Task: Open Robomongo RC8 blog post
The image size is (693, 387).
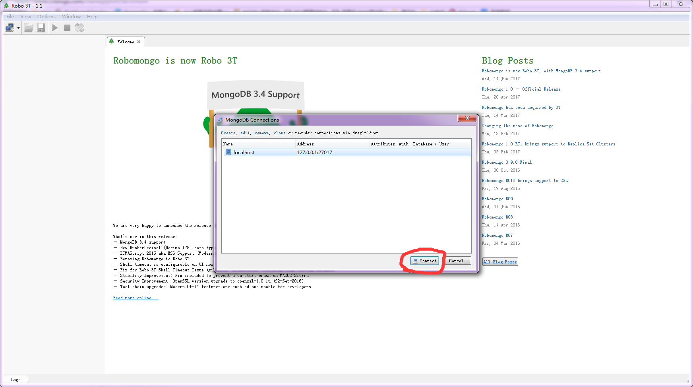Action: [497, 217]
